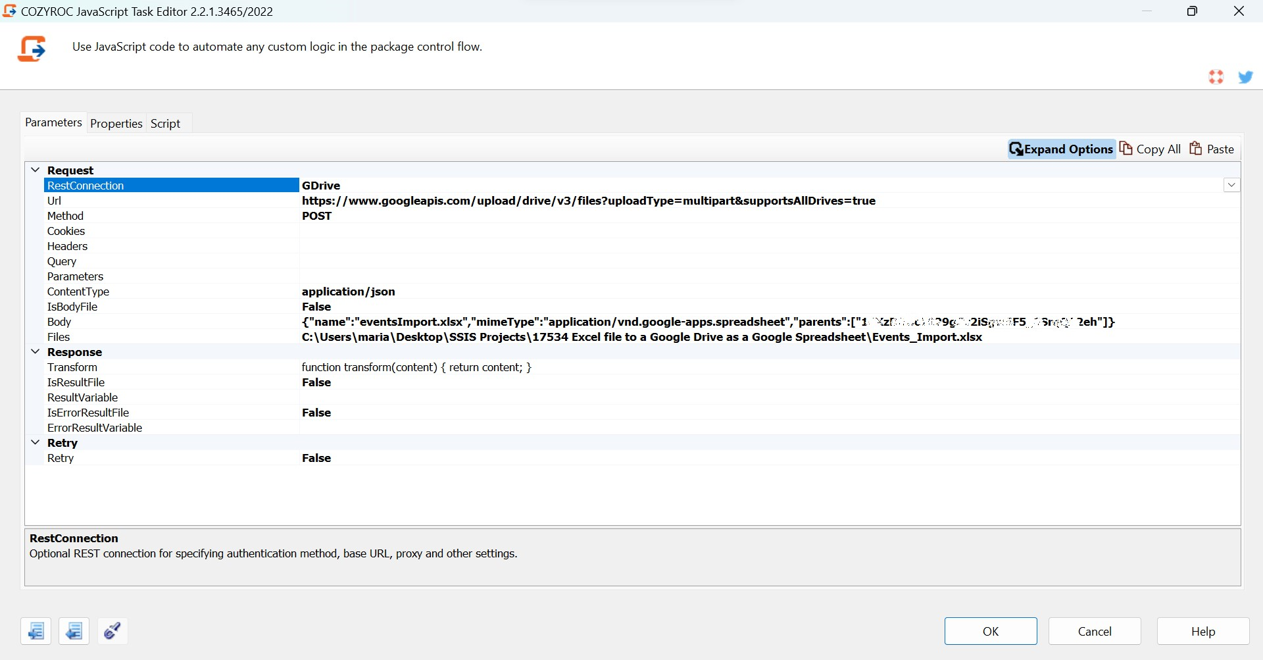Click the first document-with-arrow icon at bottom left
This screenshot has height=660, width=1263.
pos(36,631)
